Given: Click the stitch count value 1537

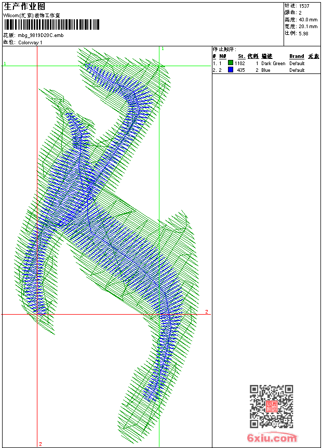Looking at the screenshot, I should tap(304, 6).
